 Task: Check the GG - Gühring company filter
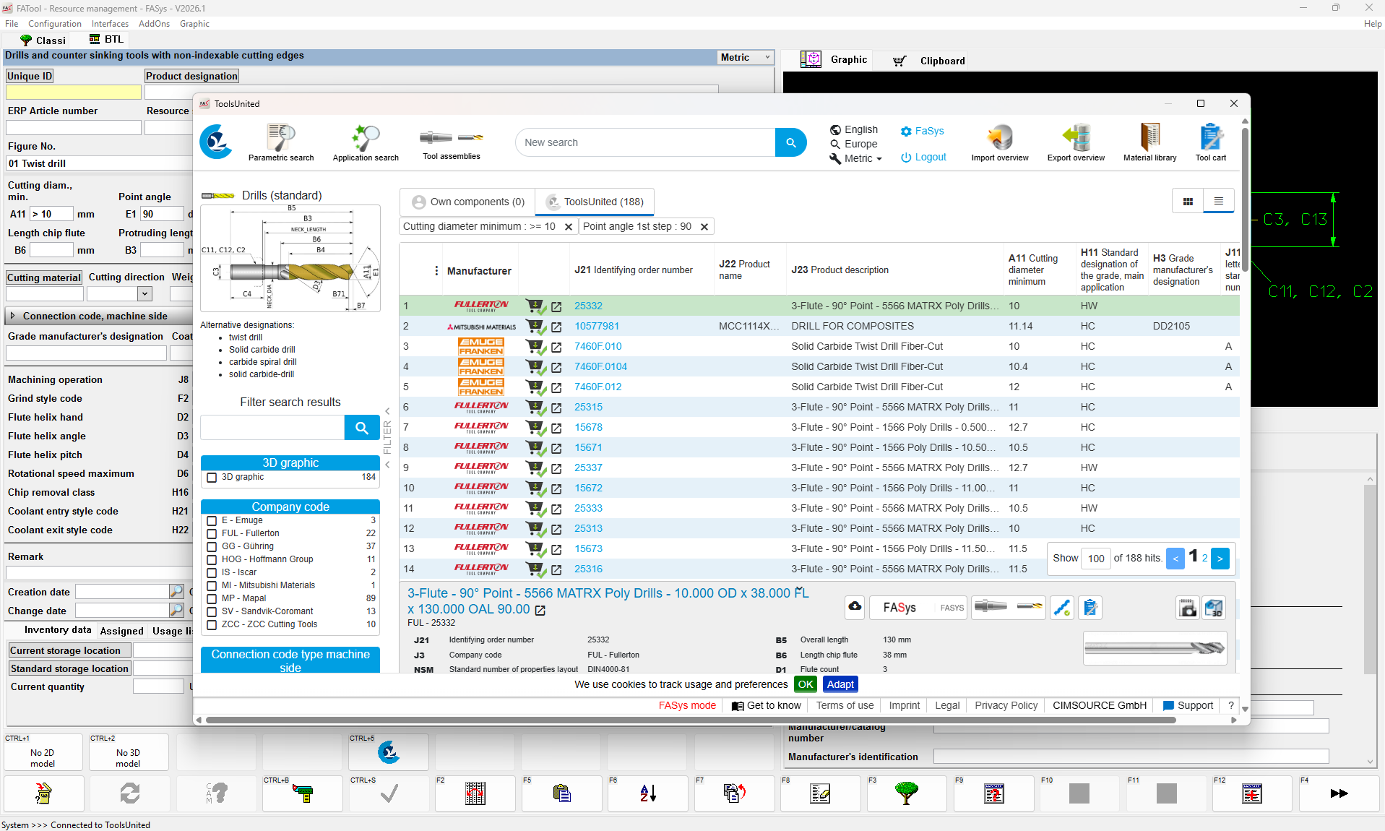(212, 546)
